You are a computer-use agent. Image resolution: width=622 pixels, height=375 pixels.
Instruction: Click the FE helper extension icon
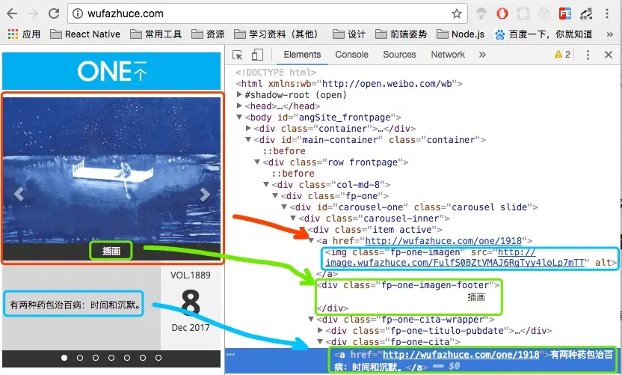(x=565, y=14)
